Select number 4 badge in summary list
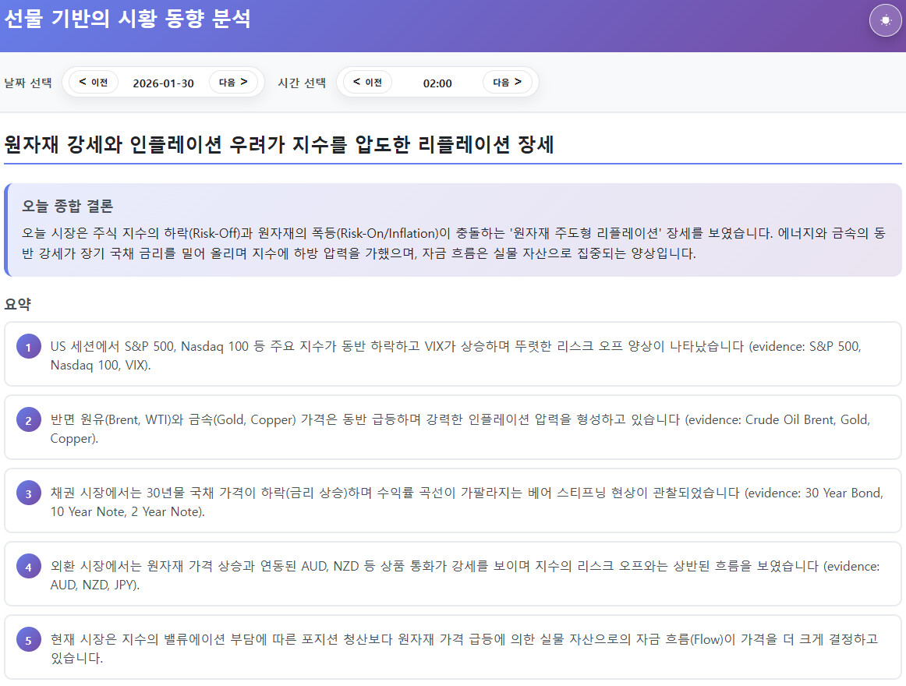 [29, 567]
